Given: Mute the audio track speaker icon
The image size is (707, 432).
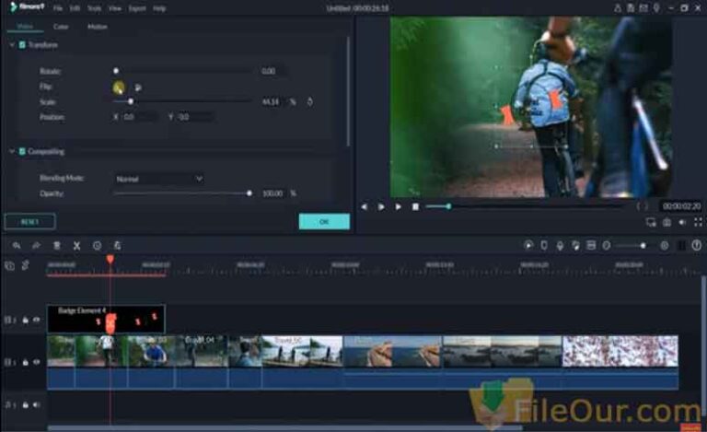Looking at the screenshot, I should [x=37, y=404].
